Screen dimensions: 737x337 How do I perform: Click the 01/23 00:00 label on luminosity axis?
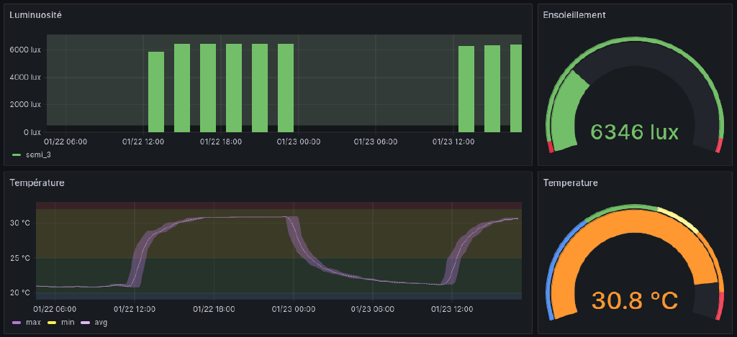point(299,142)
